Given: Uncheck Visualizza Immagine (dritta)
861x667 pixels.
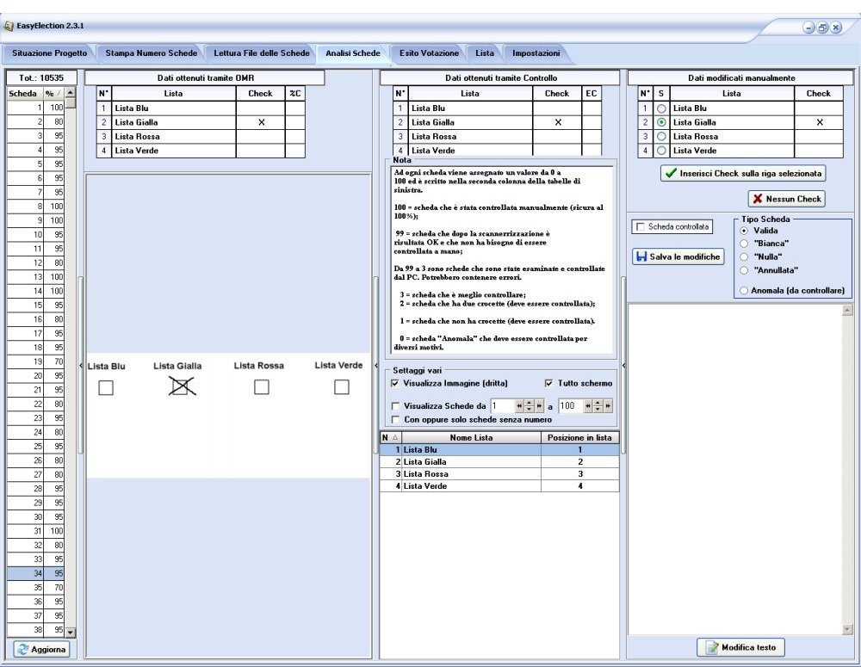Looking at the screenshot, I should point(395,383).
